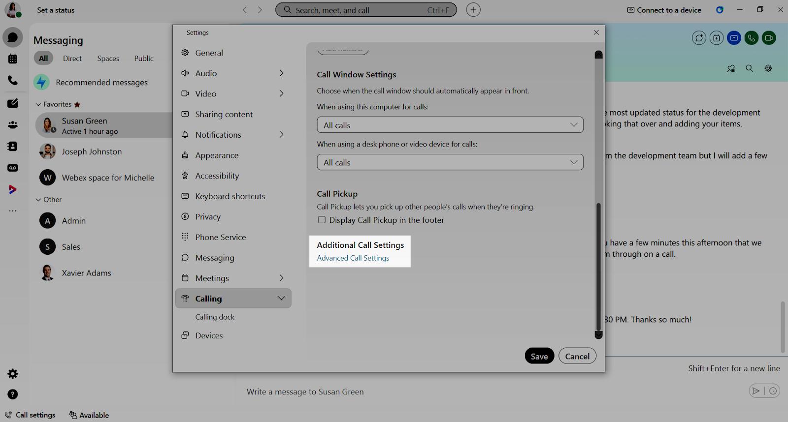This screenshot has height=422, width=788.
Task: Enable Display Call Pickup in the footer
Action: [322, 220]
